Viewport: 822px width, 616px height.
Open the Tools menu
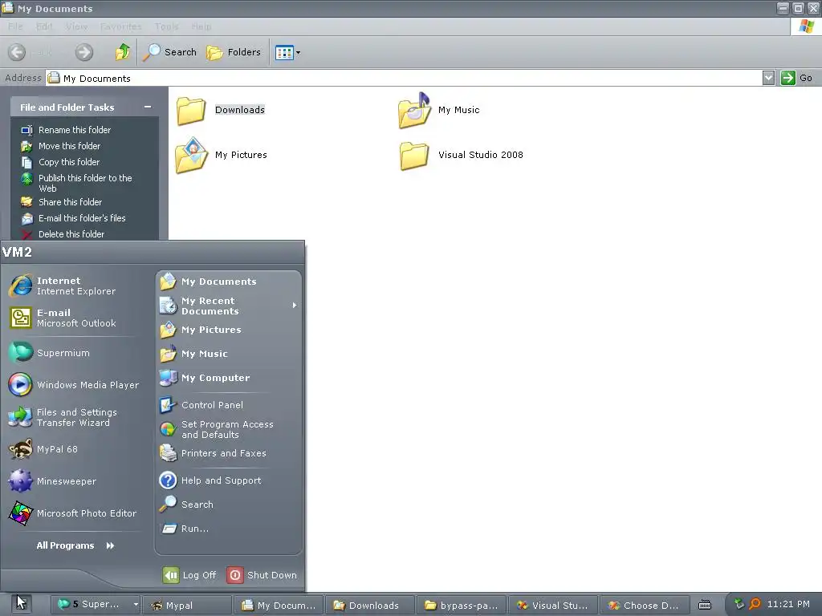167,26
